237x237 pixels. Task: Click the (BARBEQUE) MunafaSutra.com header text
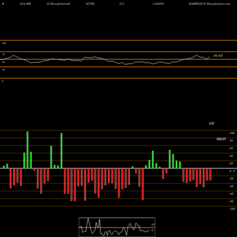click(x=209, y=4)
